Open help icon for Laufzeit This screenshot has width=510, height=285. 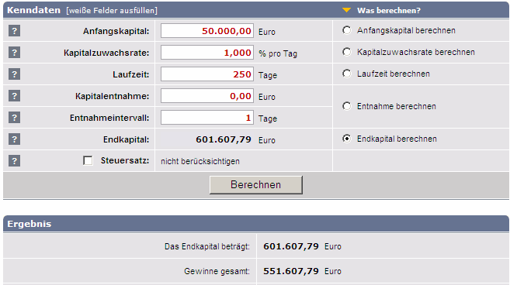(x=14, y=74)
